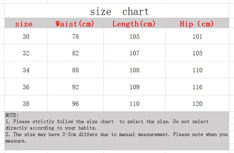Select size cell with value 32
The width and height of the screenshot is (234, 153).
pyautogui.click(x=26, y=53)
